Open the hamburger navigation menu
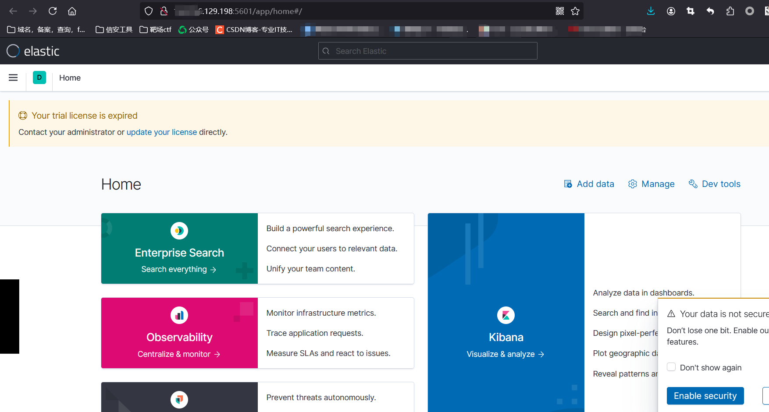 point(13,77)
